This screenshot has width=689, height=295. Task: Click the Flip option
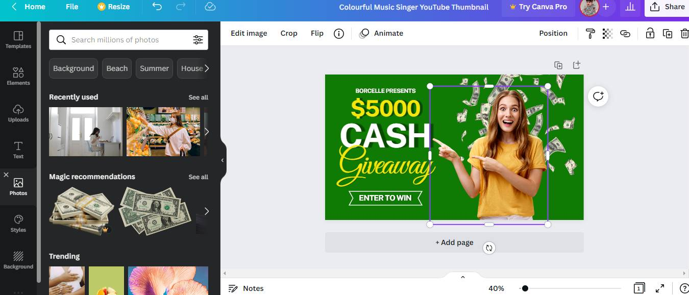pyautogui.click(x=317, y=33)
